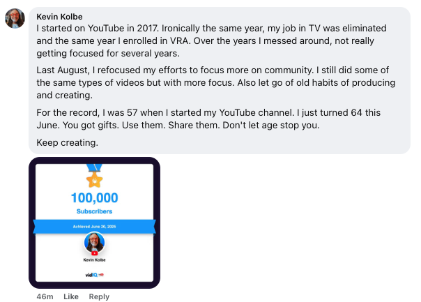Click 'Kevin Kolbe' name under the card avatar

click(94, 259)
